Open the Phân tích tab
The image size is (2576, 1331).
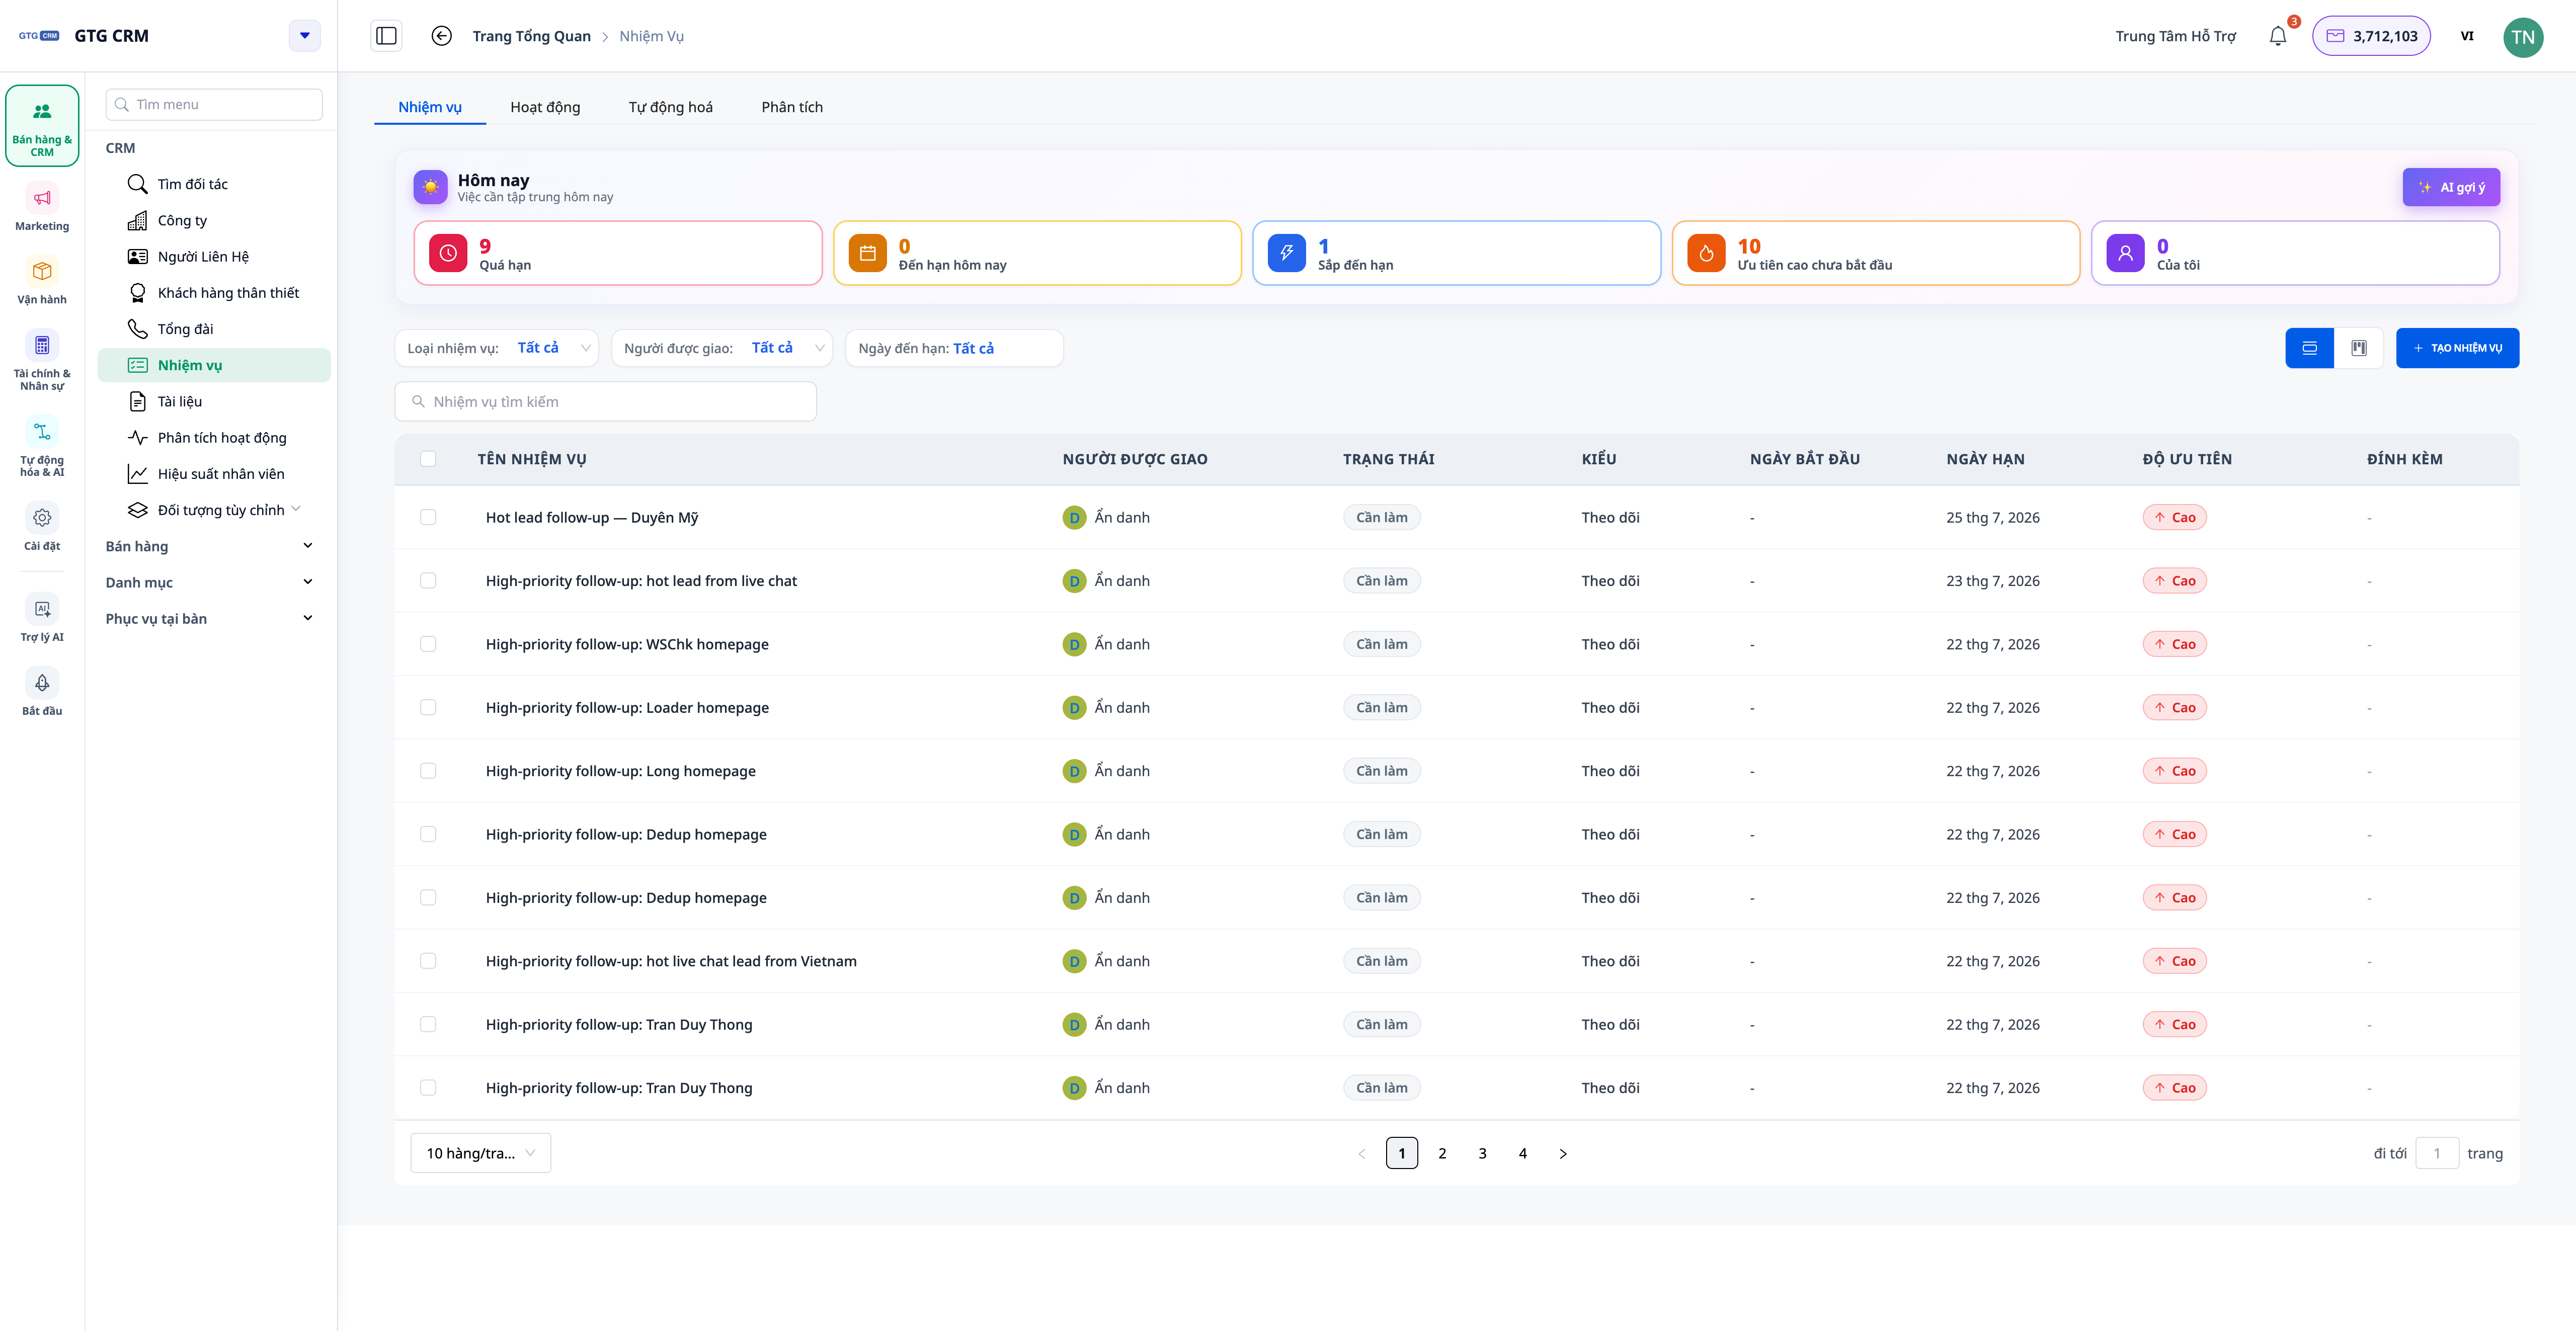pyautogui.click(x=792, y=107)
